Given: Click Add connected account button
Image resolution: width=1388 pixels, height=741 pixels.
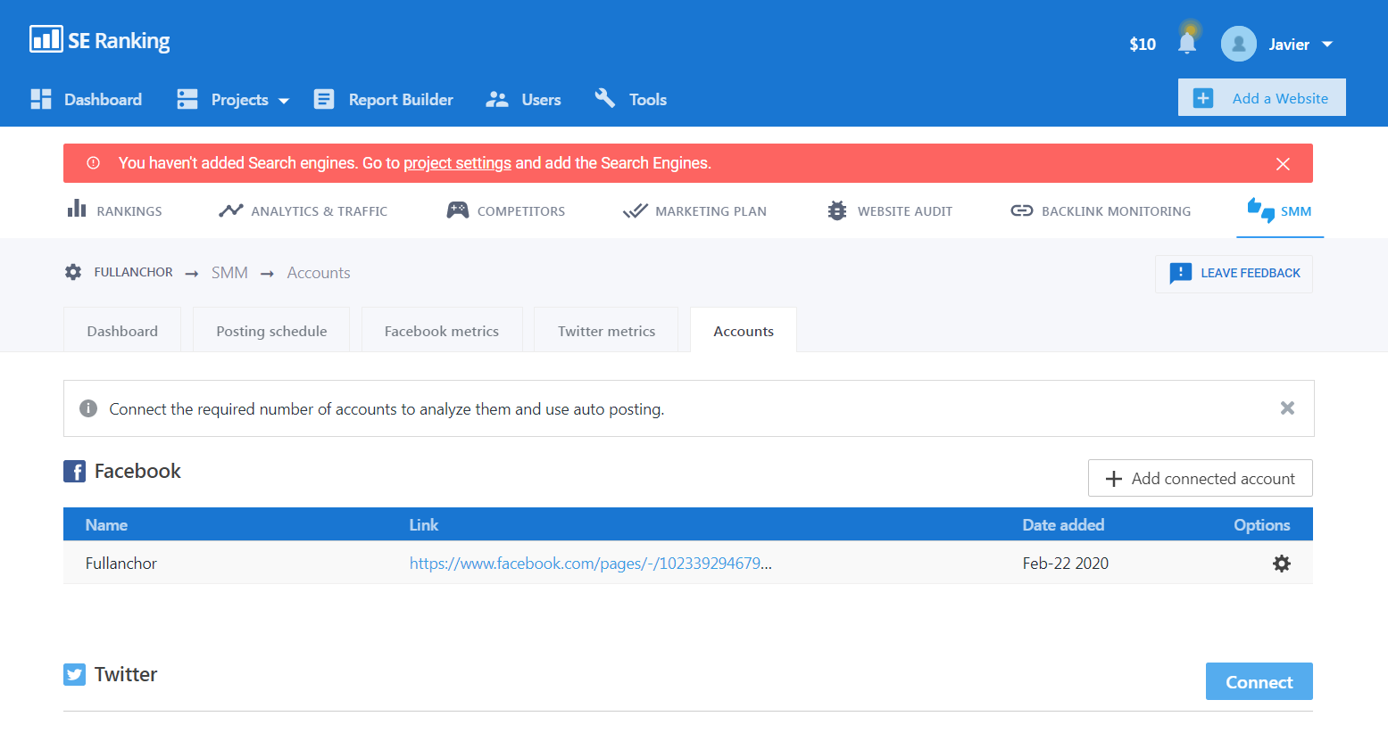Looking at the screenshot, I should (1201, 478).
